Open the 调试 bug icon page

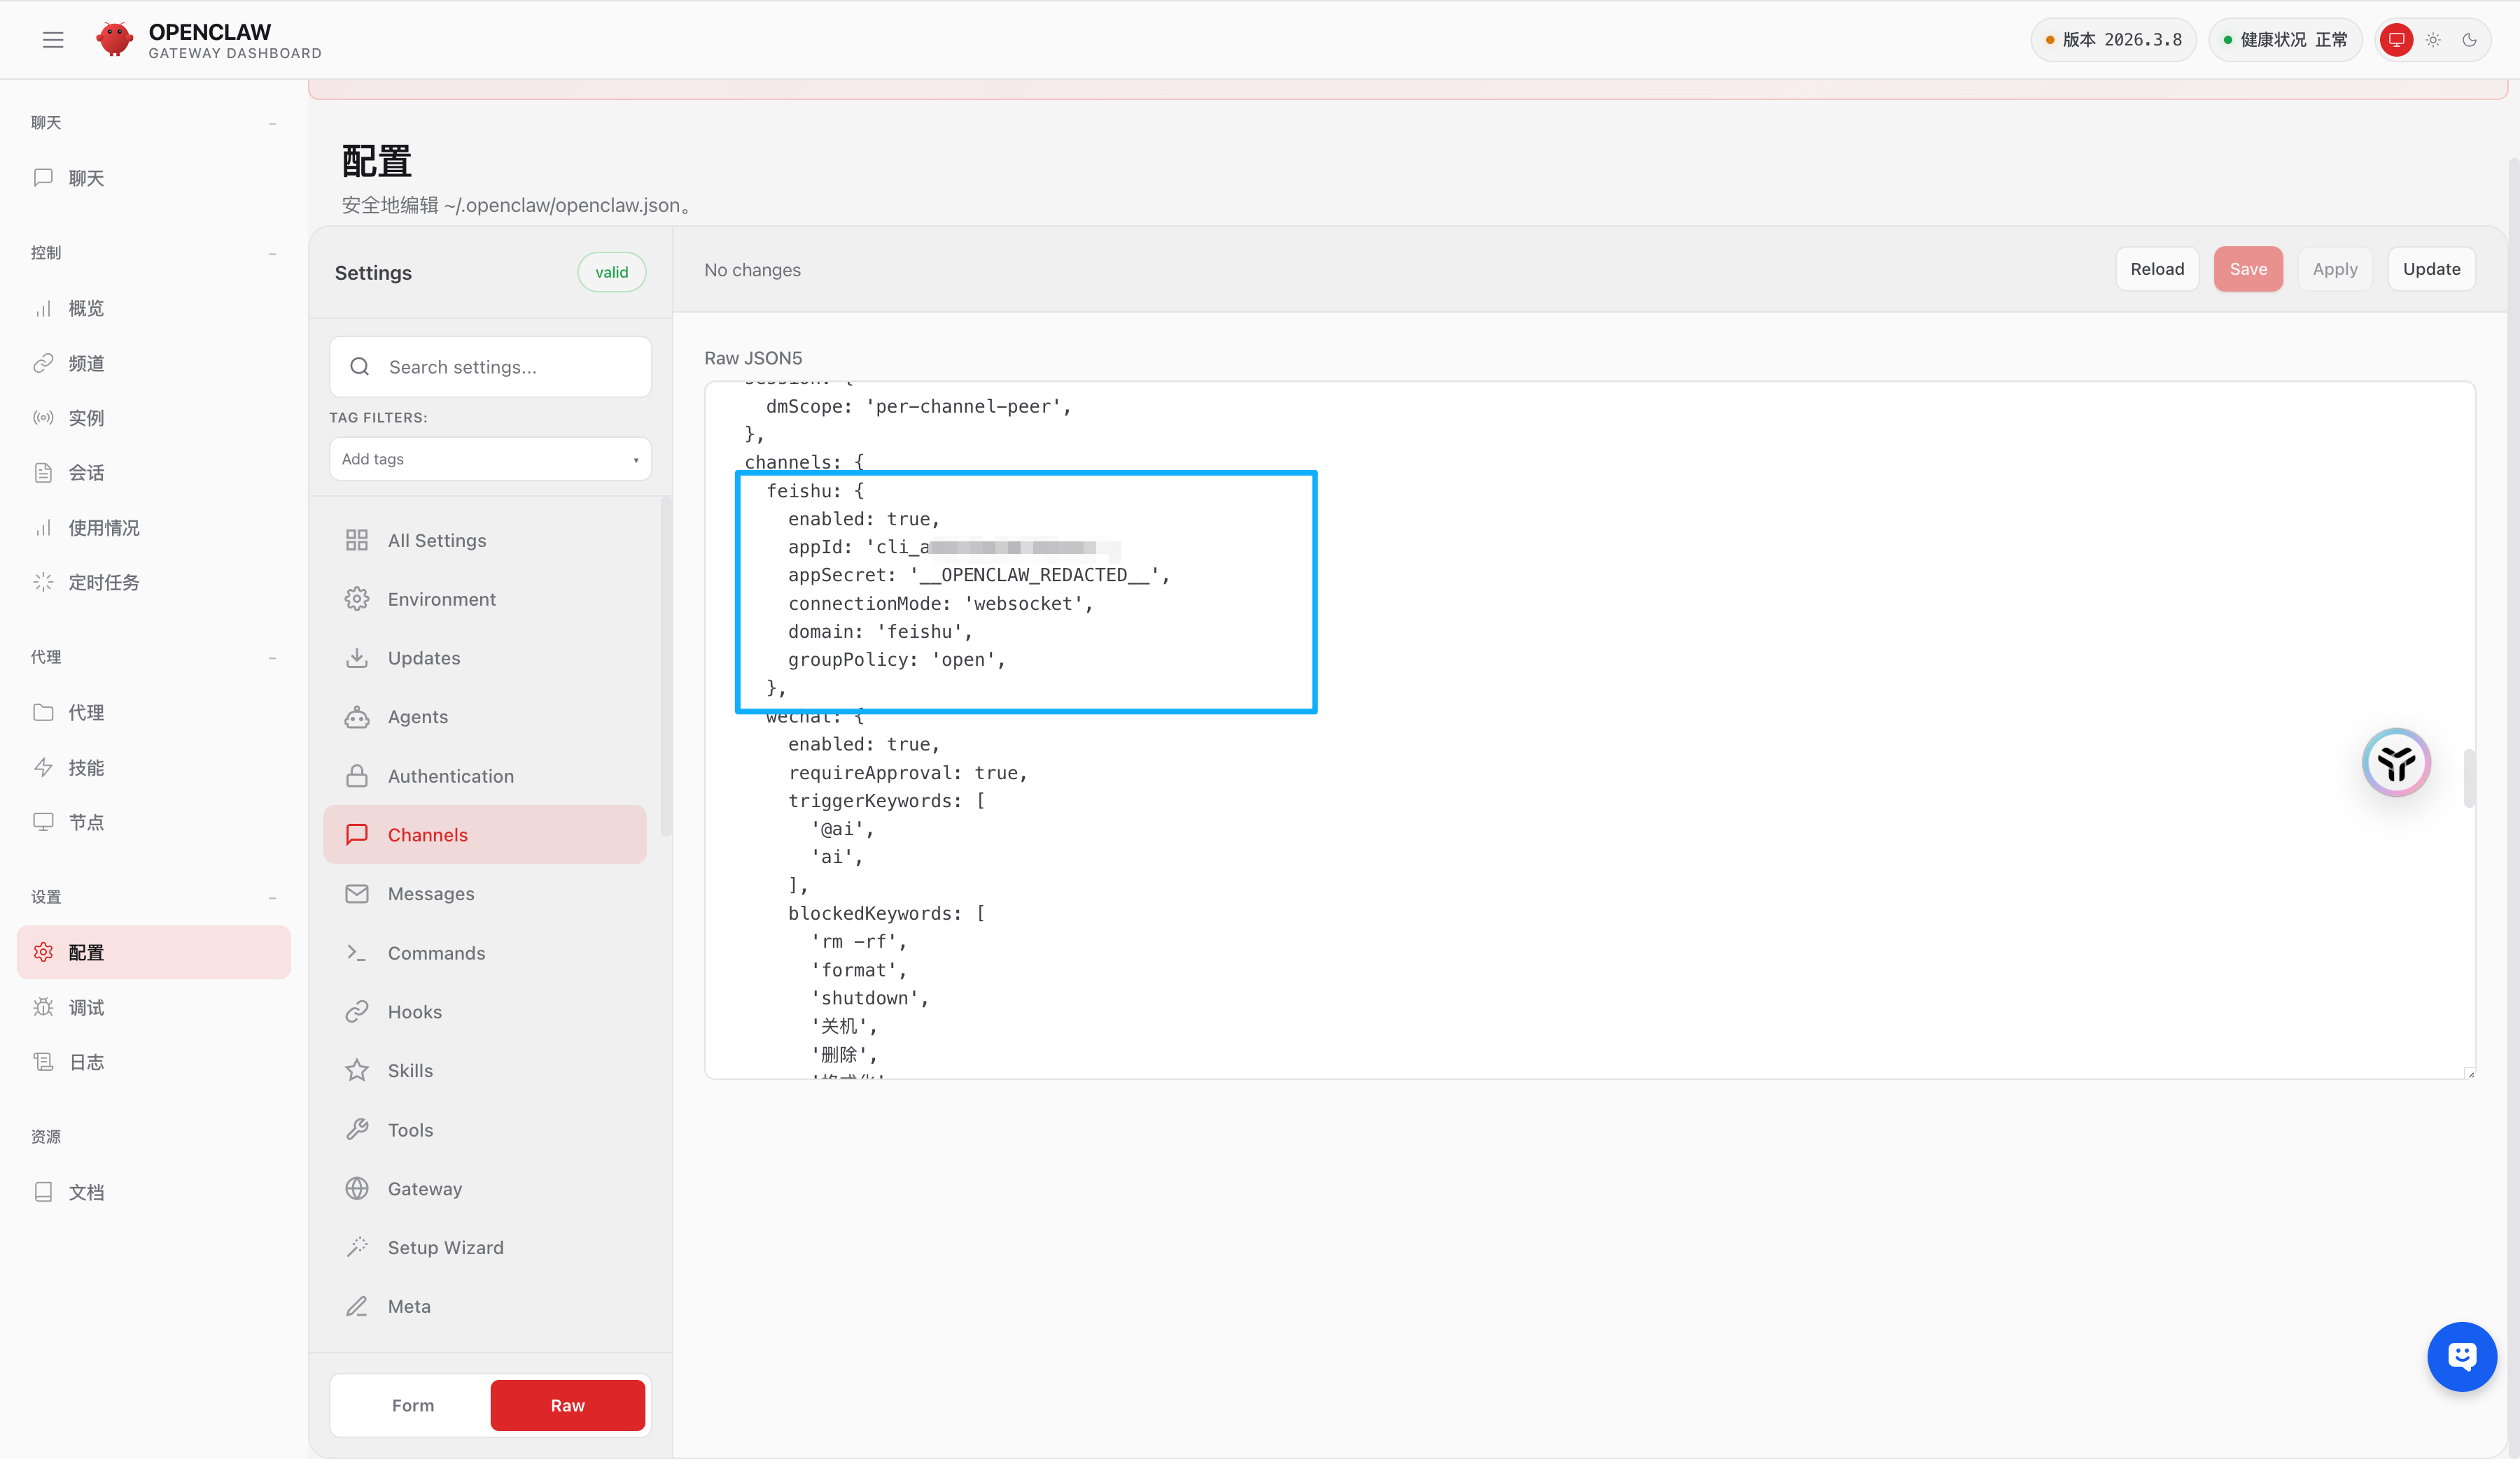pos(86,1007)
